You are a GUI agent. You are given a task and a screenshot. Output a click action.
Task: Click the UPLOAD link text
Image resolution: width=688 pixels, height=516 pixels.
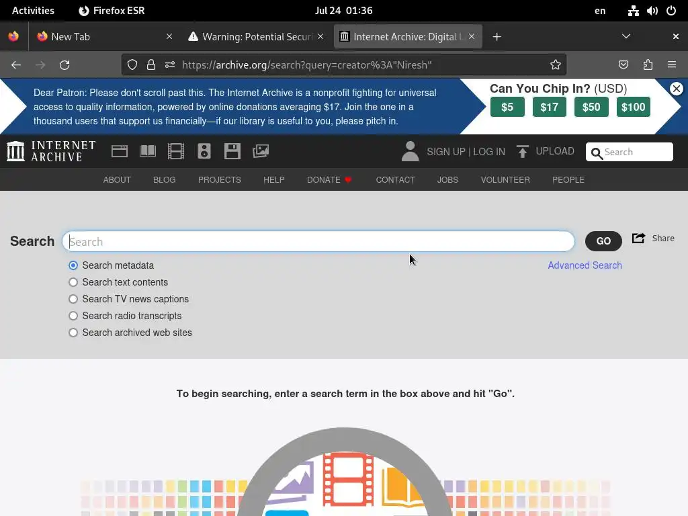tap(555, 151)
